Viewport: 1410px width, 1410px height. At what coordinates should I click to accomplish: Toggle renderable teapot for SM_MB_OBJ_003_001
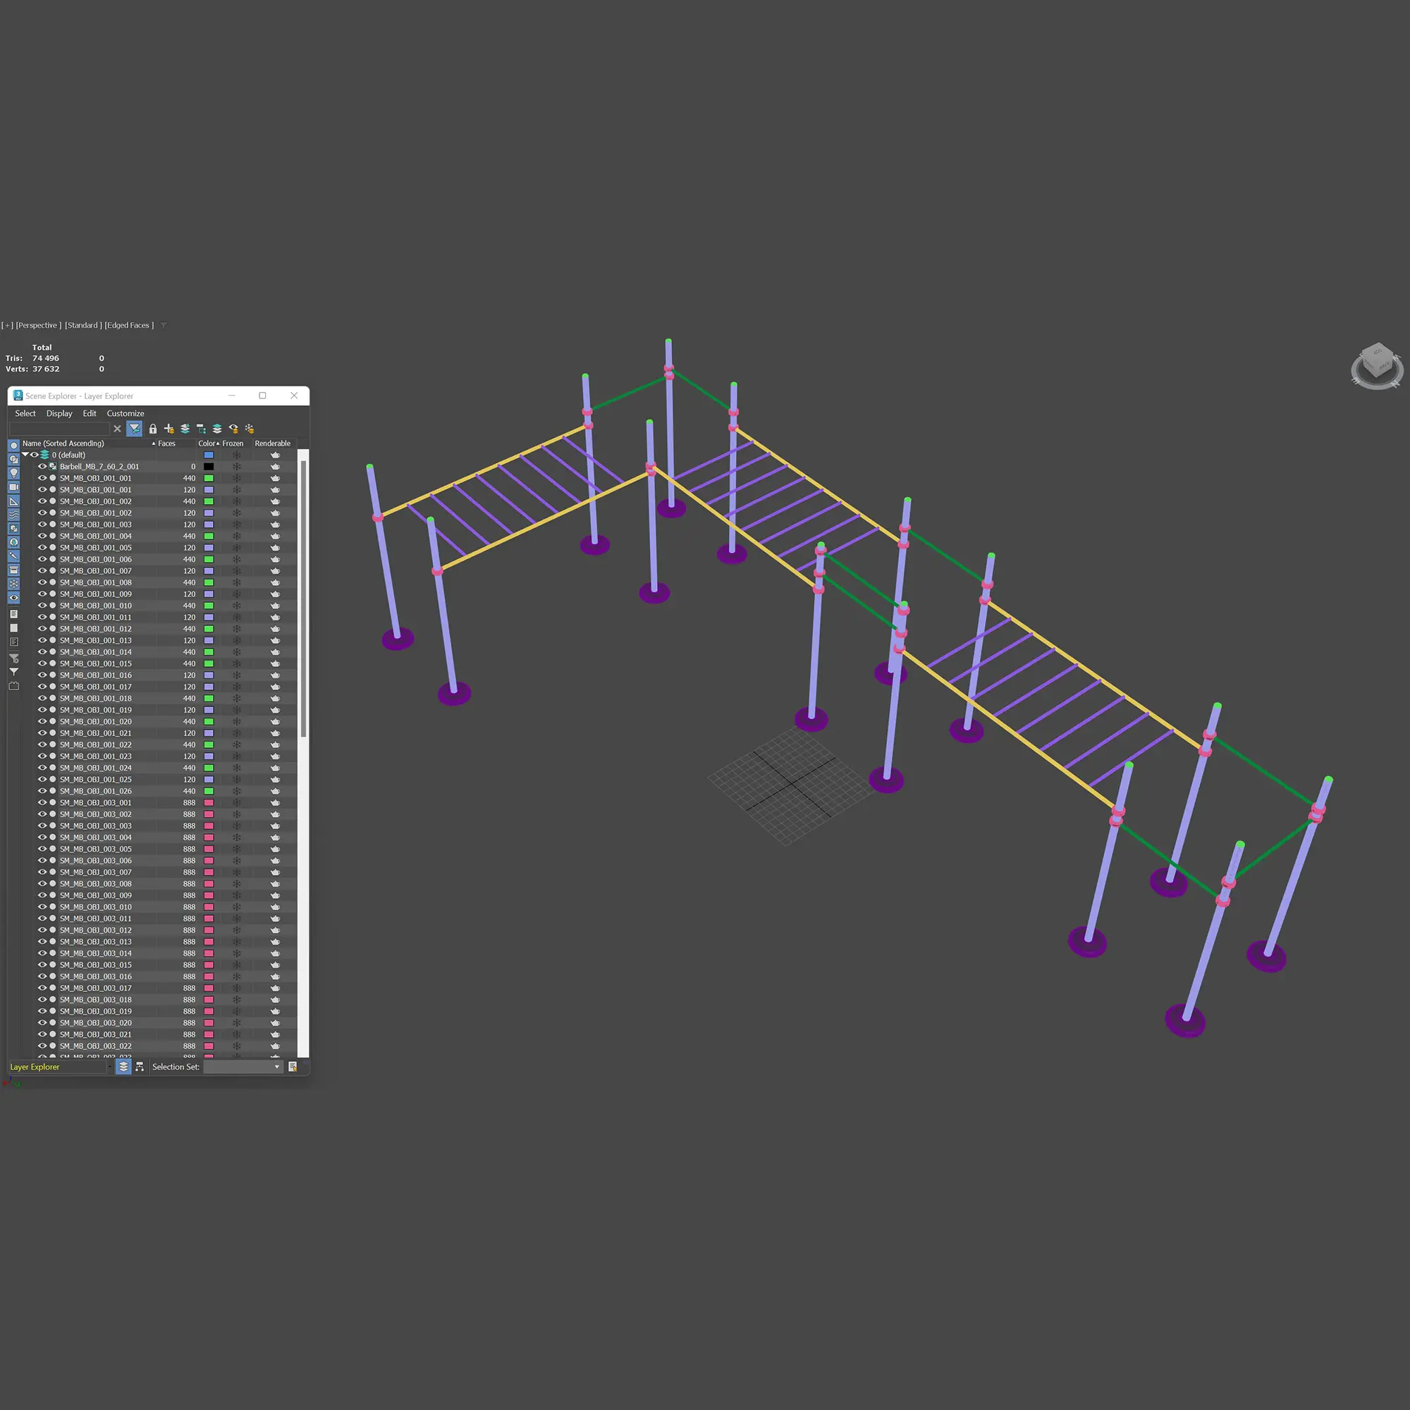275,803
